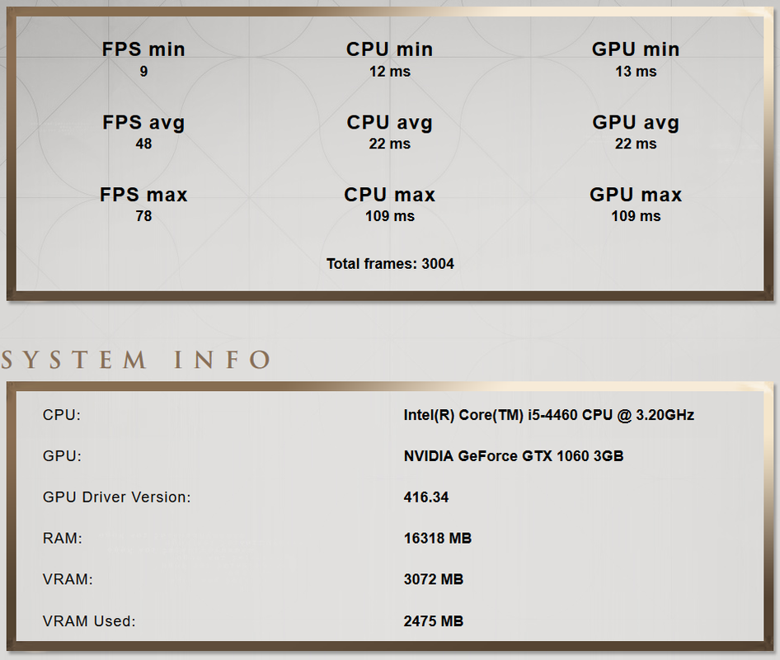Select the VRAM: row label
Image resolution: width=780 pixels, height=660 pixels.
pos(68,579)
